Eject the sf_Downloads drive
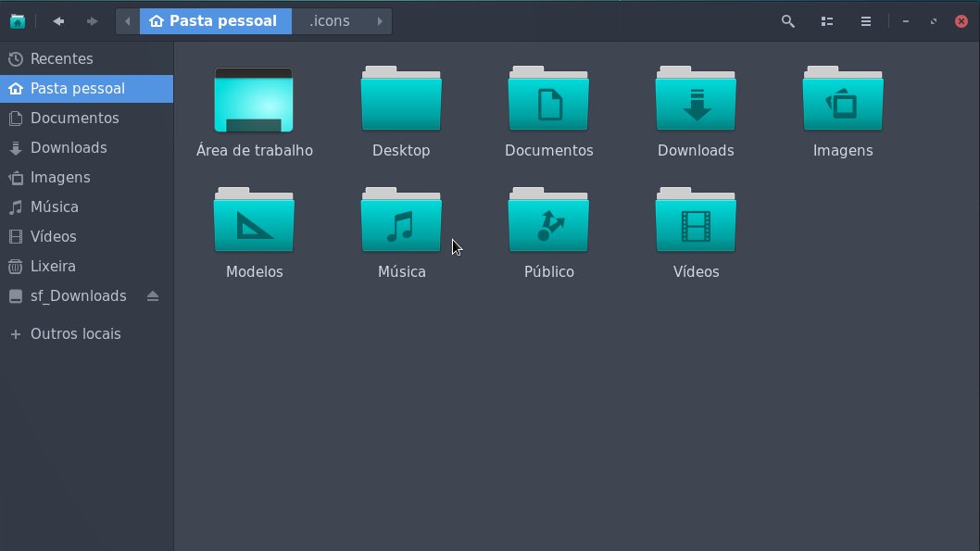 pos(153,295)
